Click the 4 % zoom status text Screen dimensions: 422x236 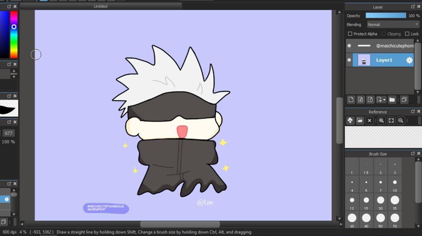coord(23,232)
